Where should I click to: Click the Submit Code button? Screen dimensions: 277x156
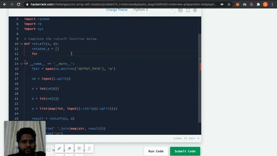[x=185, y=151]
